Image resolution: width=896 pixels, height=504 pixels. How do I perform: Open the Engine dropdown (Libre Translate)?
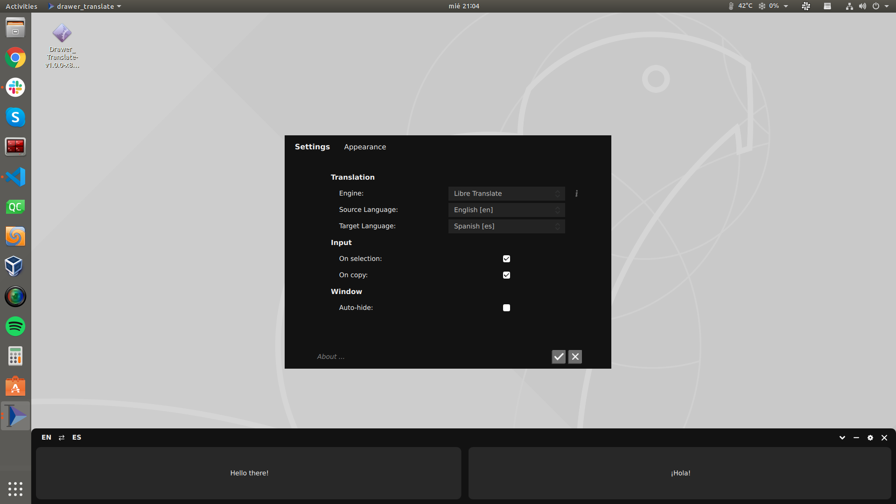point(506,193)
